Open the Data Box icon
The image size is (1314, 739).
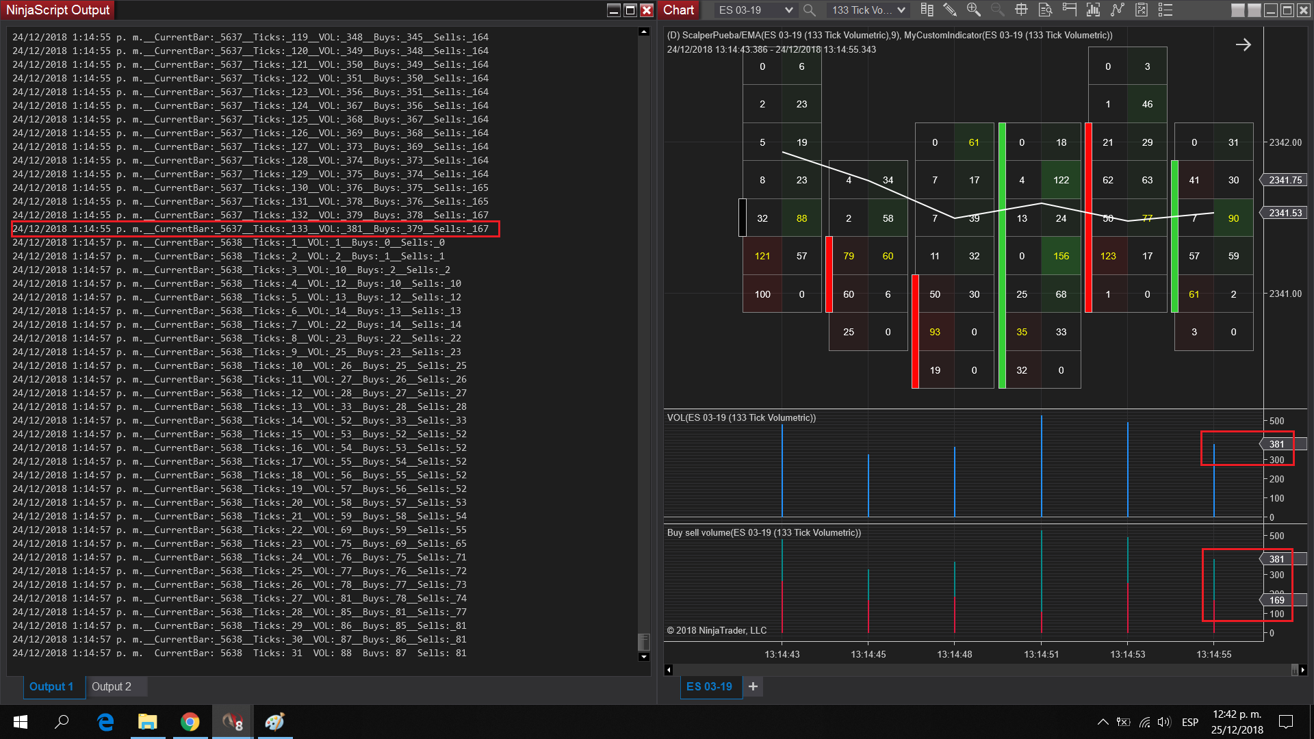click(1045, 10)
